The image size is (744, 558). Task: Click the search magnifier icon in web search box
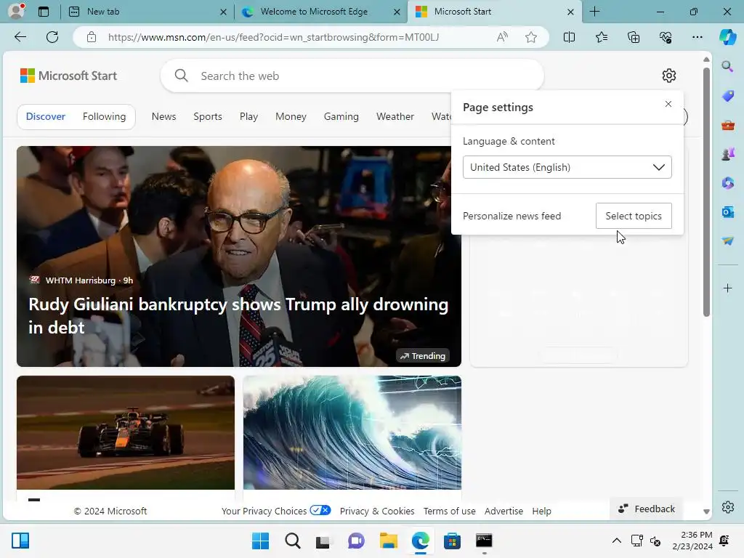[181, 76]
